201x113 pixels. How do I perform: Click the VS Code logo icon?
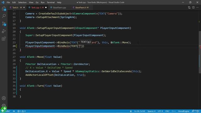[x=3, y=3]
